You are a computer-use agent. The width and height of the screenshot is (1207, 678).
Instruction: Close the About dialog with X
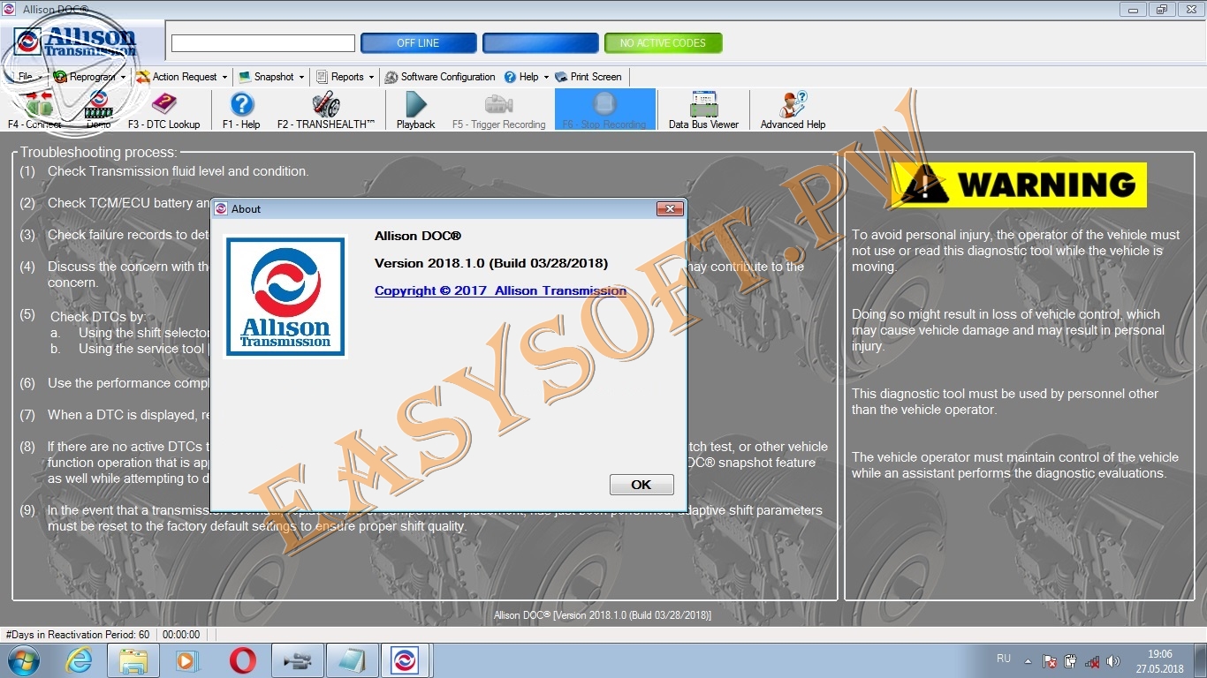670,208
